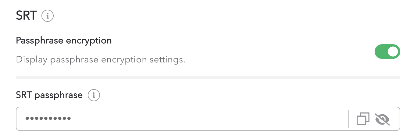417x137 pixels.
Task: Show help for the SRT section
Action: pos(48,16)
